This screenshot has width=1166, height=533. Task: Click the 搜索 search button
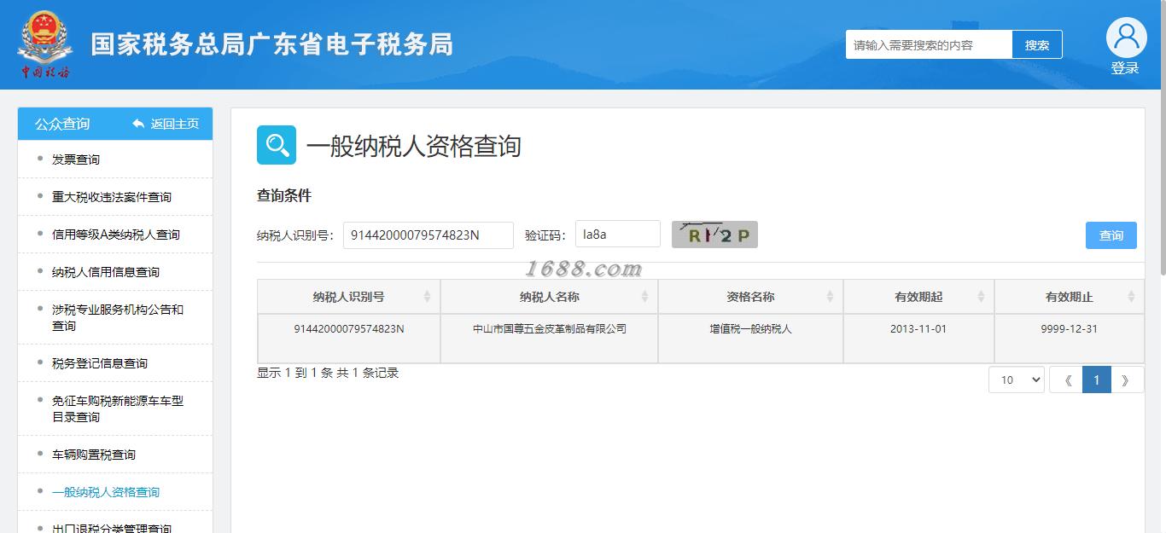[1037, 45]
